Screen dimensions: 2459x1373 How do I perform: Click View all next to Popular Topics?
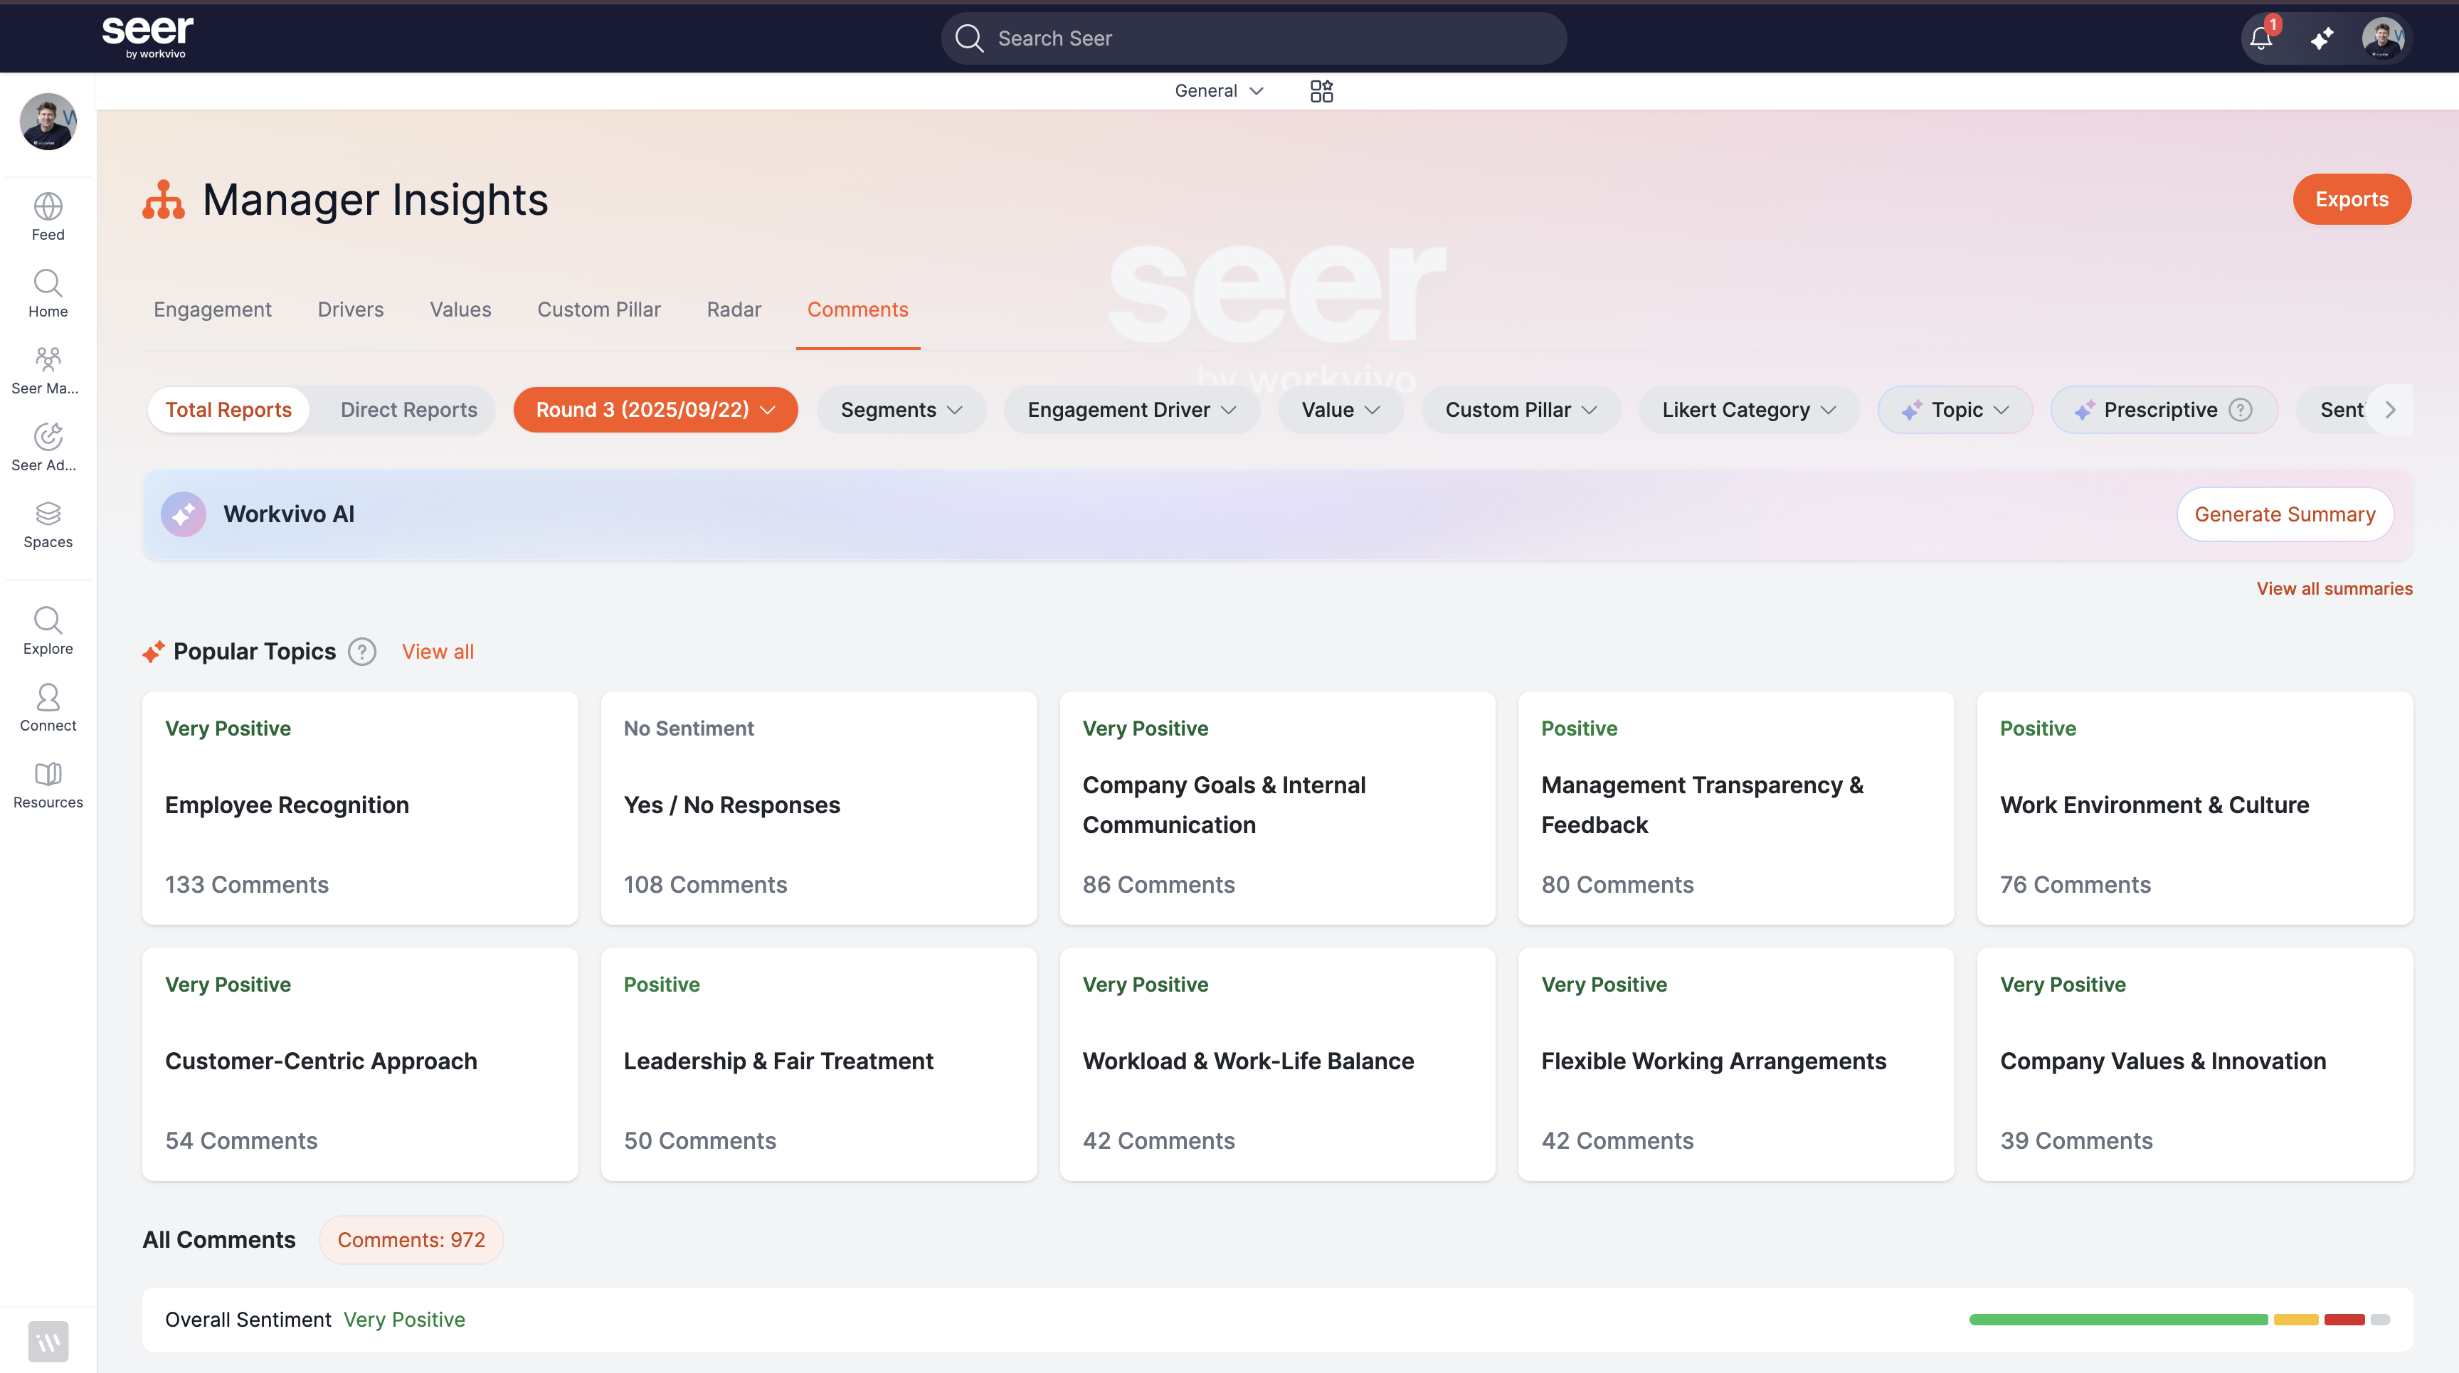[437, 652]
